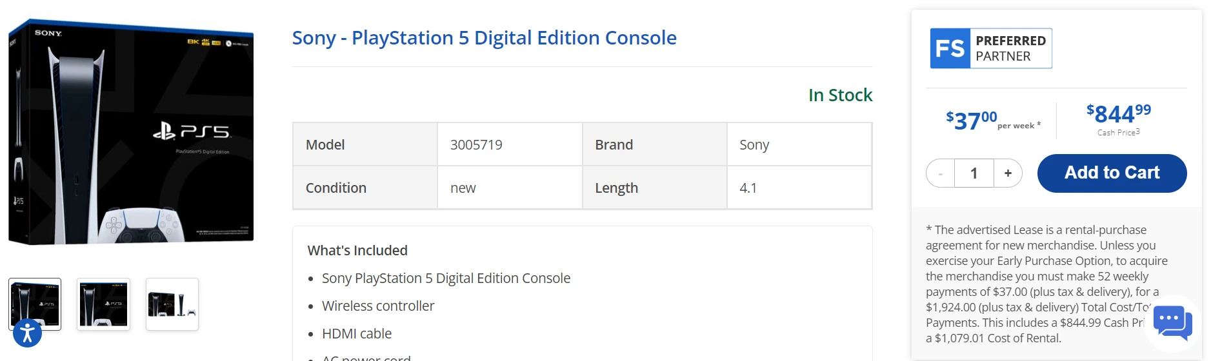1211x361 pixels.
Task: Add the PlayStation 5 to cart
Action: pyautogui.click(x=1112, y=173)
